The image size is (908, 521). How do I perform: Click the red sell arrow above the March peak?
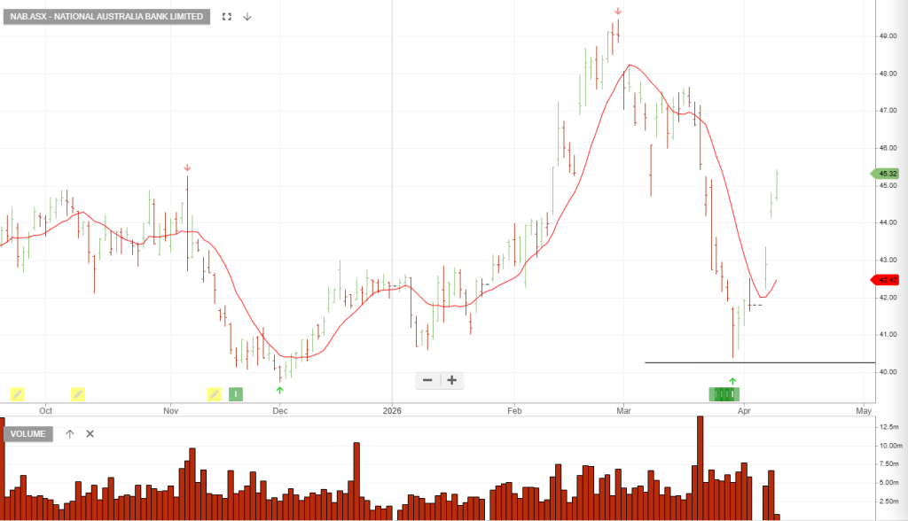618,12
